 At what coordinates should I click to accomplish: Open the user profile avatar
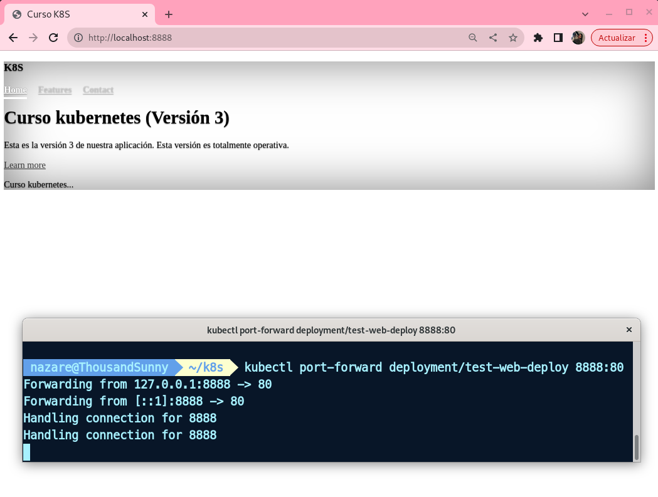(x=578, y=38)
